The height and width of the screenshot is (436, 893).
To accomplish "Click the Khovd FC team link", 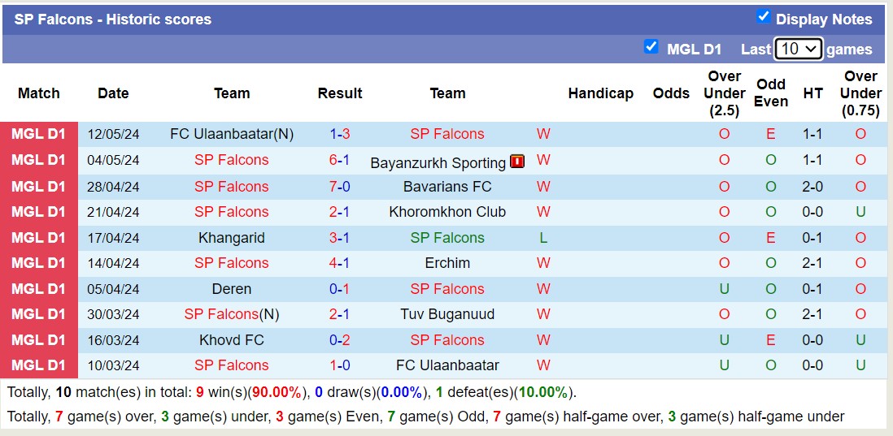I will pyautogui.click(x=231, y=340).
